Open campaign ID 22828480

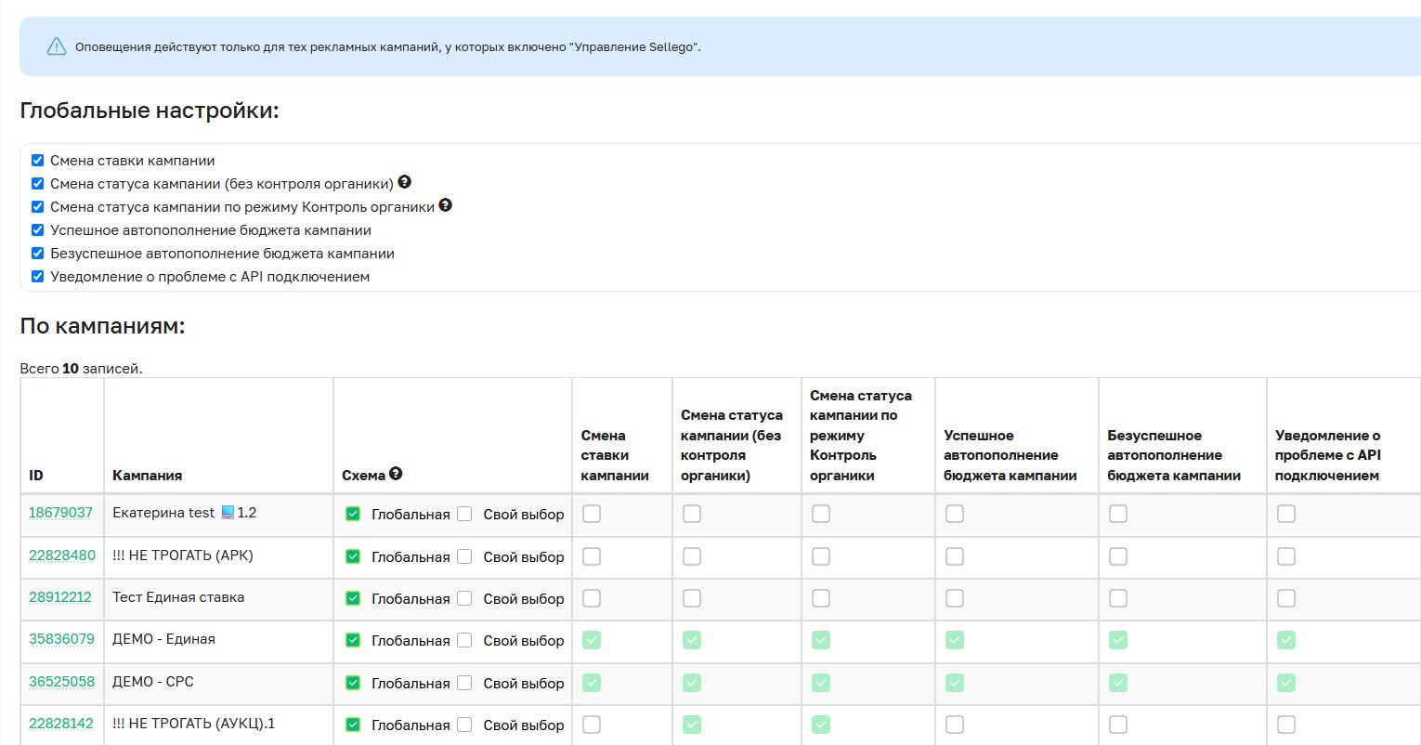coord(62,555)
